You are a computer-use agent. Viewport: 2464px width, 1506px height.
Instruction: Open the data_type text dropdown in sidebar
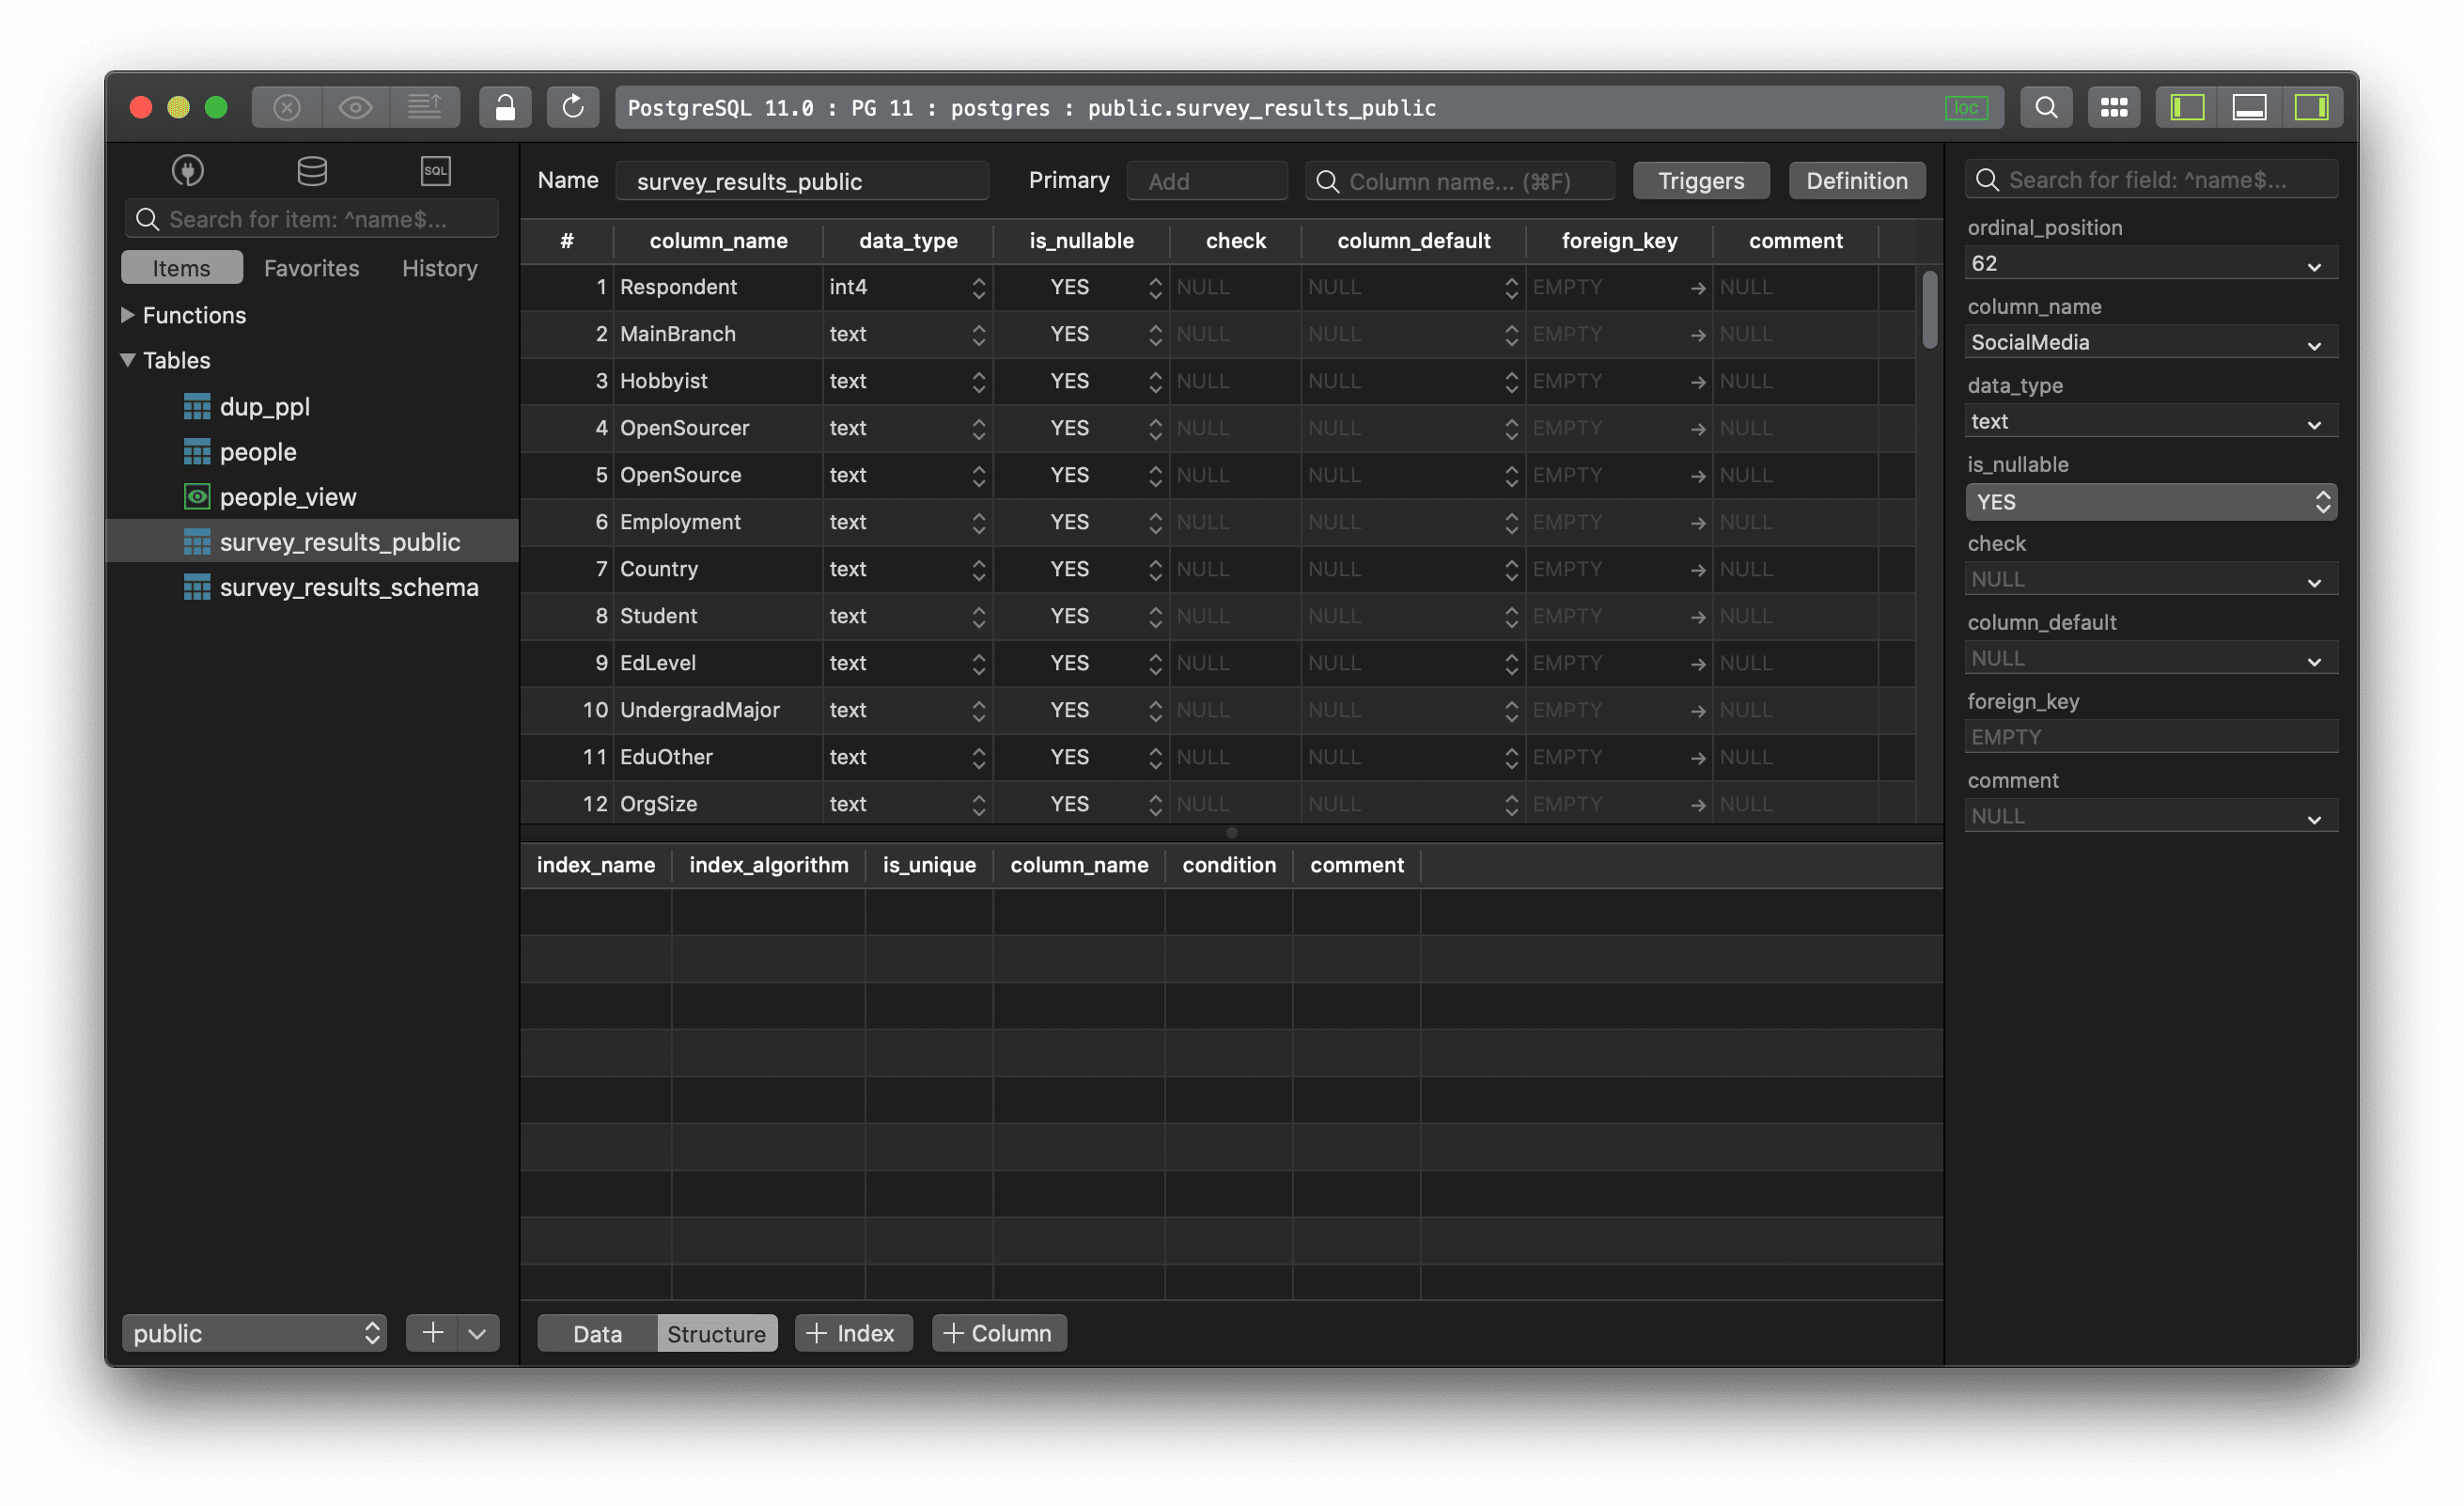2151,422
